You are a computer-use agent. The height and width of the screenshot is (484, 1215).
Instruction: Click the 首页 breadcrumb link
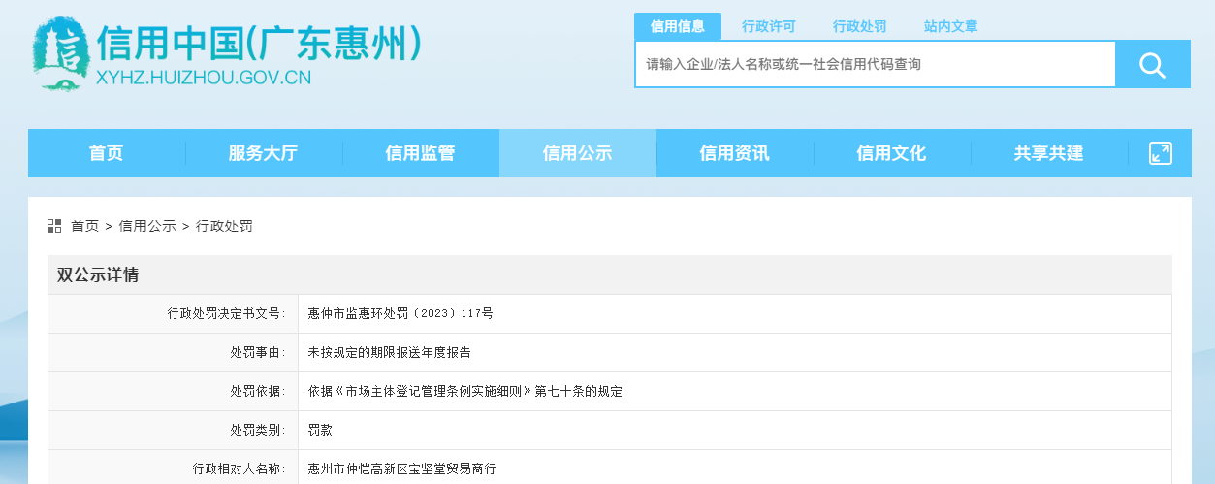point(84,226)
